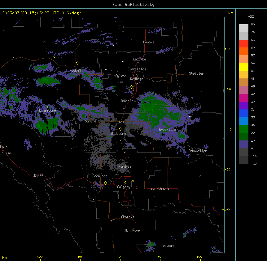The width and height of the screenshot is (267, 261).
Task: Click the Lake Louise label
Action: tap(6, 150)
